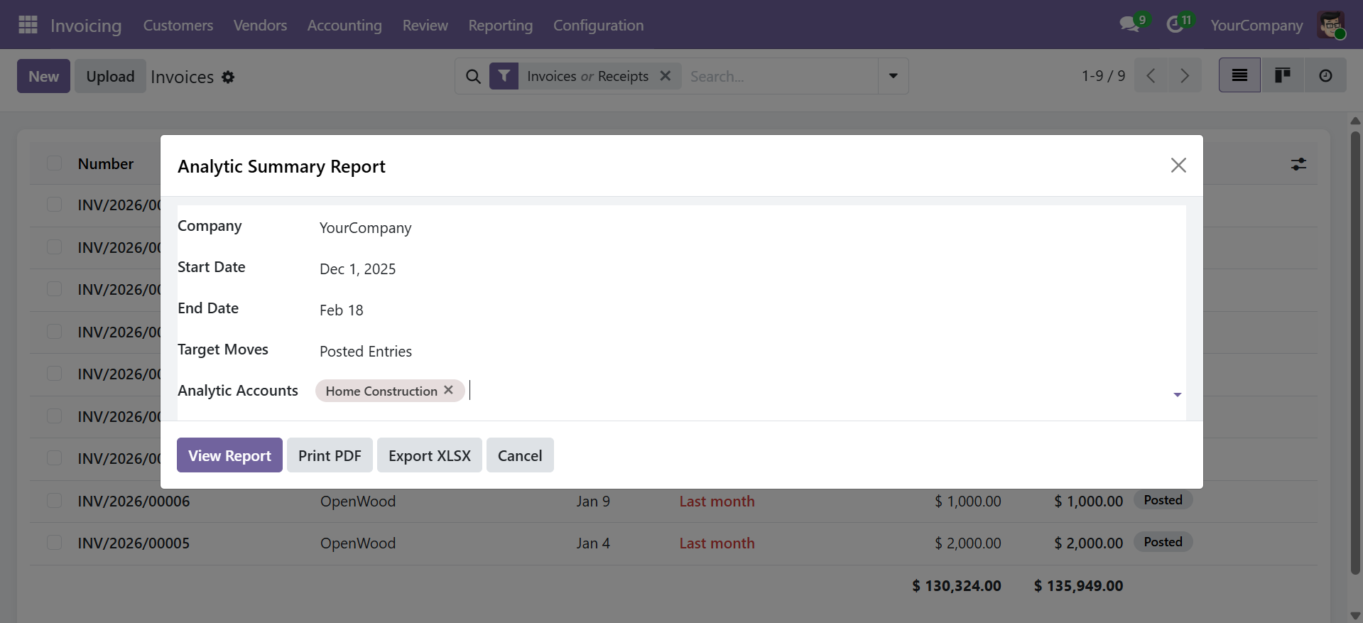1363x623 pixels.
Task: Click the vertical scrollbar on the right
Action: pyautogui.click(x=1355, y=353)
